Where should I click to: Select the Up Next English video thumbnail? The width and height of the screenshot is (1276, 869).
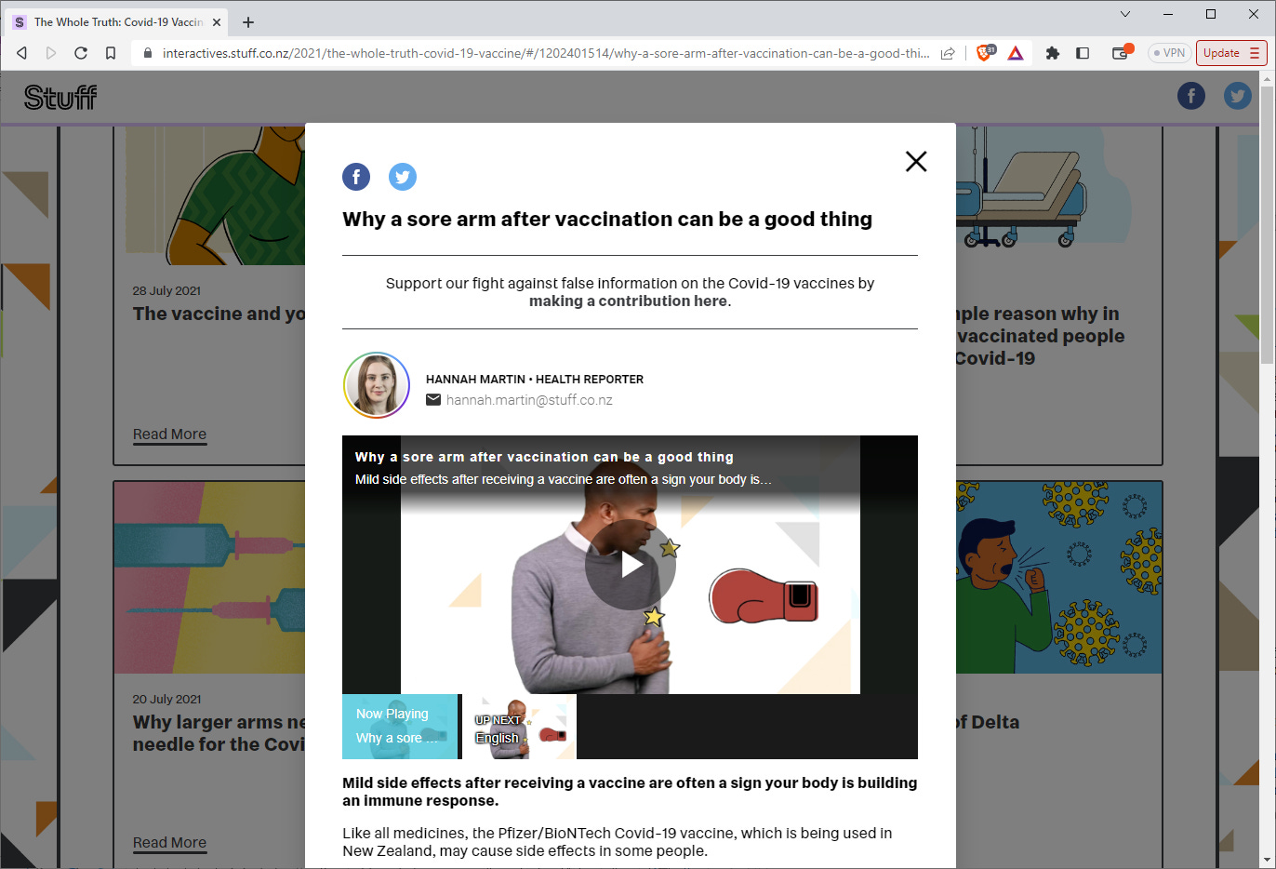[520, 727]
